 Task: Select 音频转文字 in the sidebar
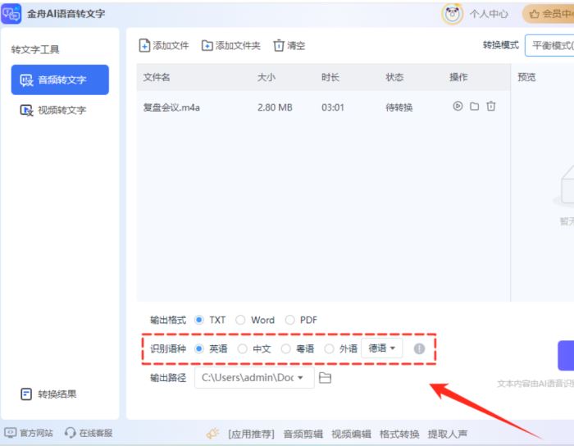pos(60,80)
